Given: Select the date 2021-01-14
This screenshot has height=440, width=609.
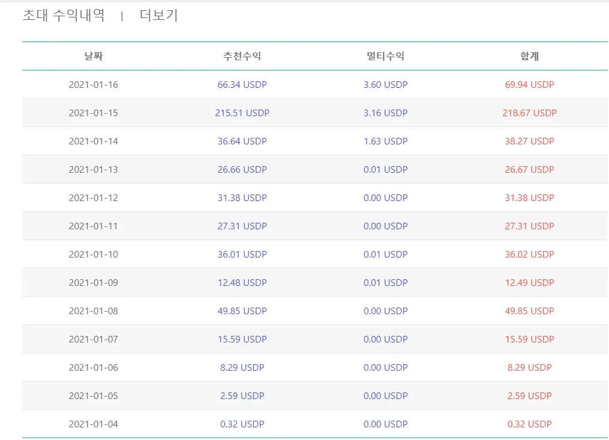Looking at the screenshot, I should [x=94, y=141].
